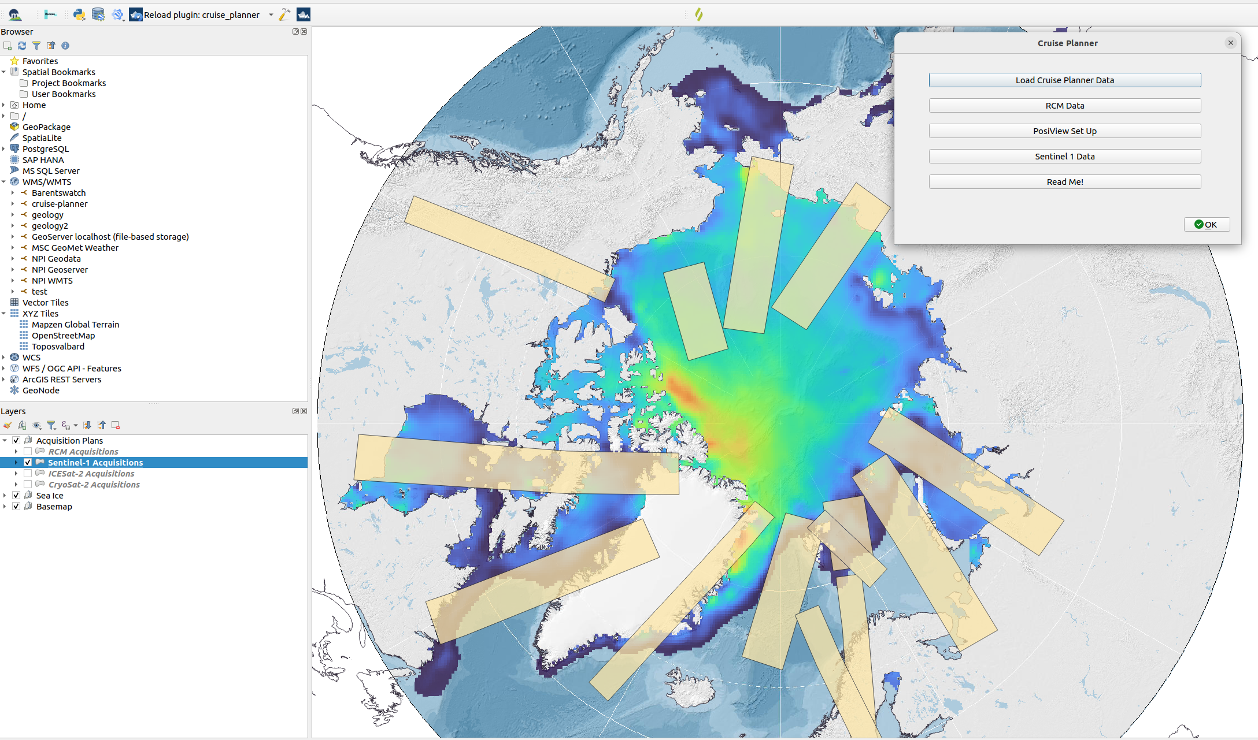This screenshot has height=740, width=1258.
Task: Collapse all layers in Layers panel
Action: [102, 426]
